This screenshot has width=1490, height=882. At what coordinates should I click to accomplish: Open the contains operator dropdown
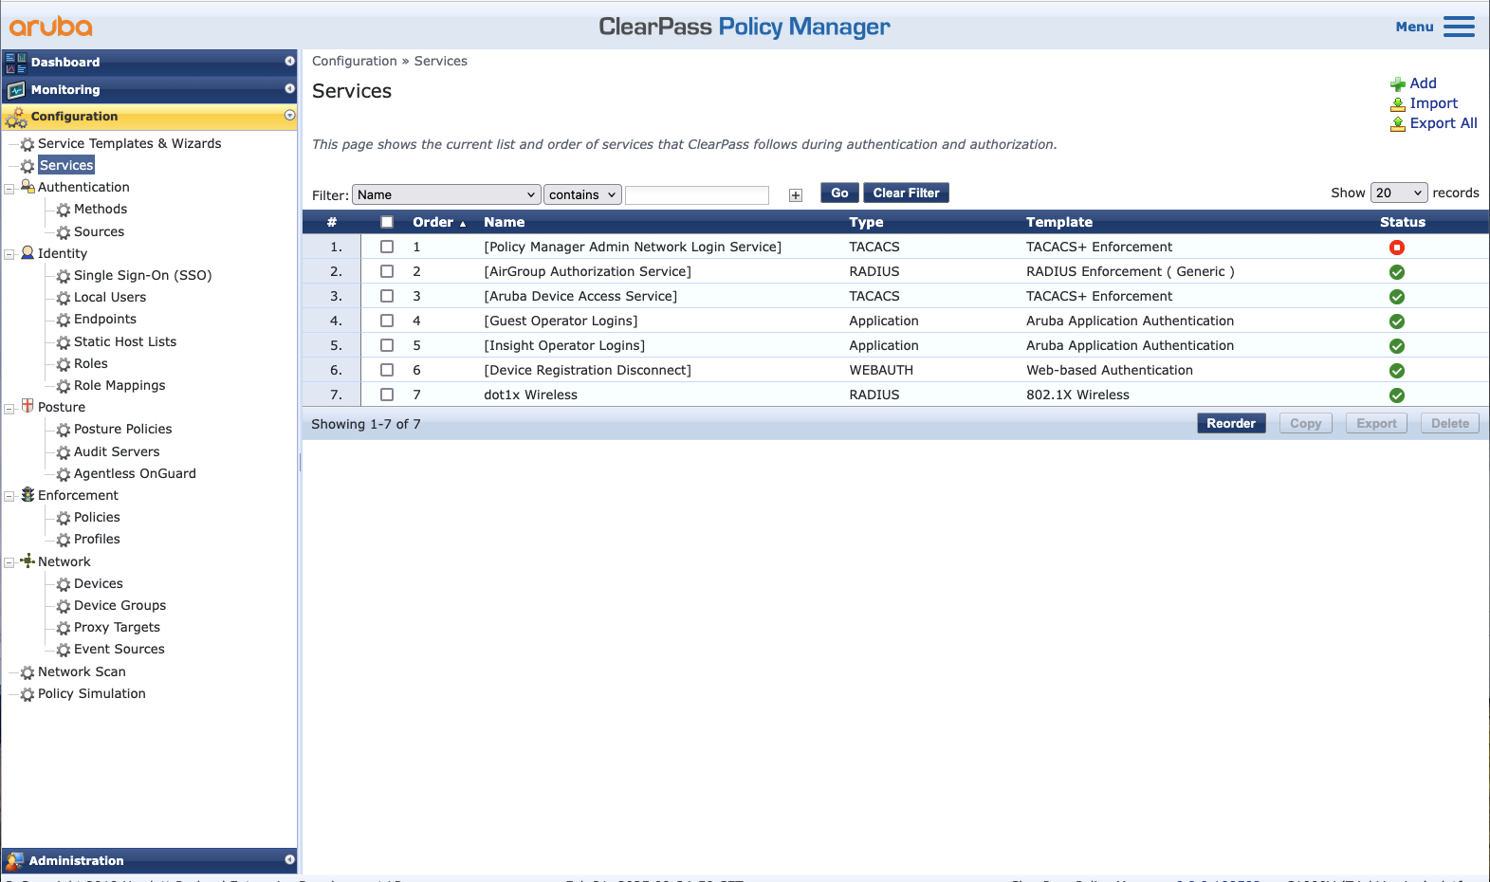pos(583,194)
